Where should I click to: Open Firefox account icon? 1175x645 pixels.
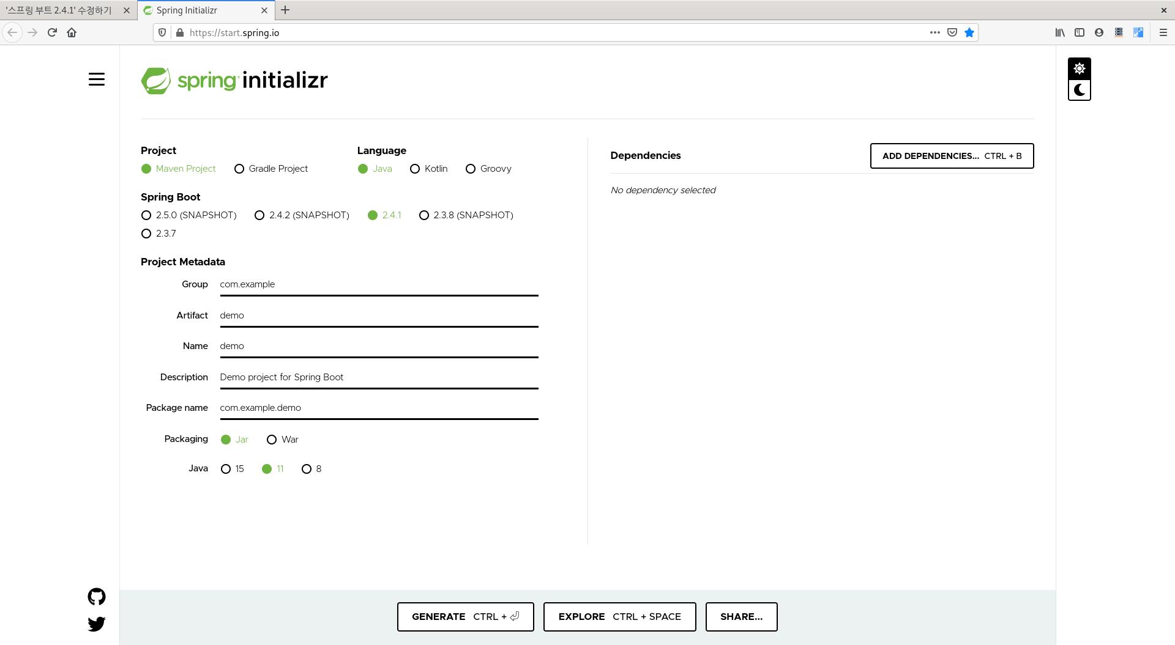pyautogui.click(x=1099, y=32)
